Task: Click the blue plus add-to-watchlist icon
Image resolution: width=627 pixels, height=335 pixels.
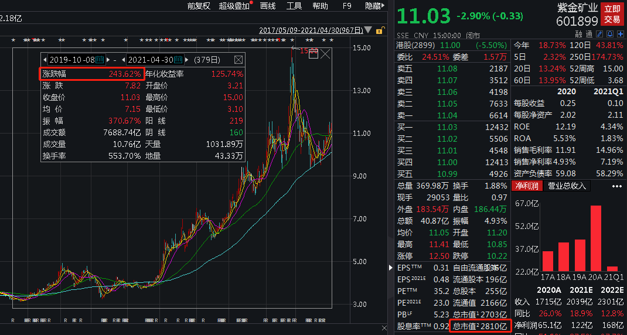Action: [620, 33]
